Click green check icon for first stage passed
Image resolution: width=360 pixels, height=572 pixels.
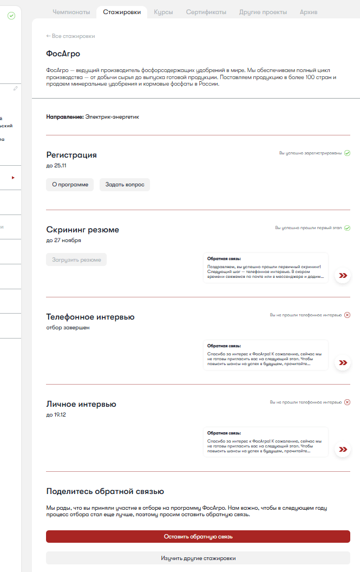[347, 228]
